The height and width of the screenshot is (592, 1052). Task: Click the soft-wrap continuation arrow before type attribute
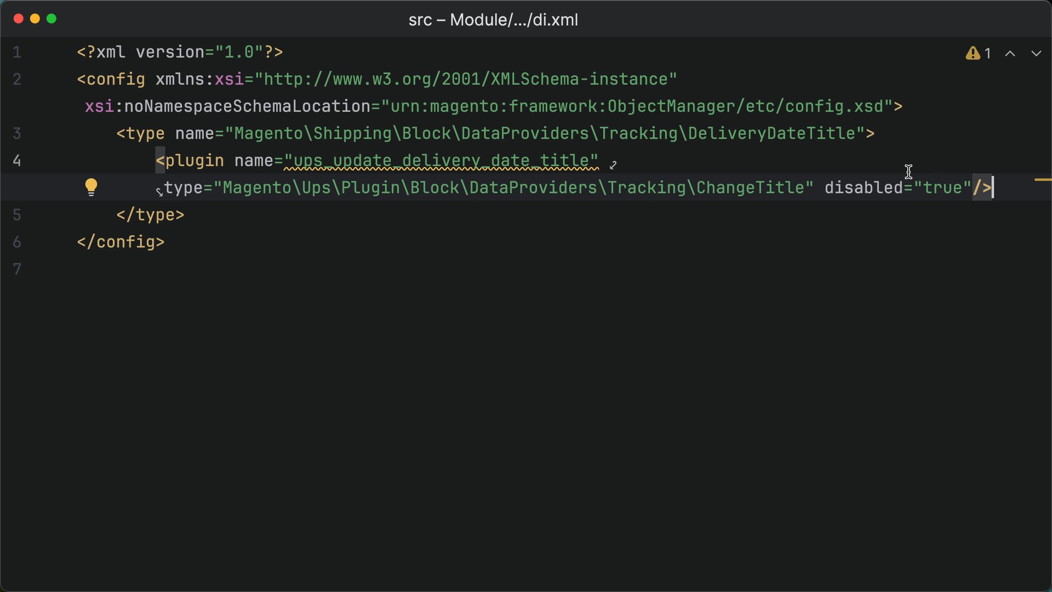[x=159, y=191]
